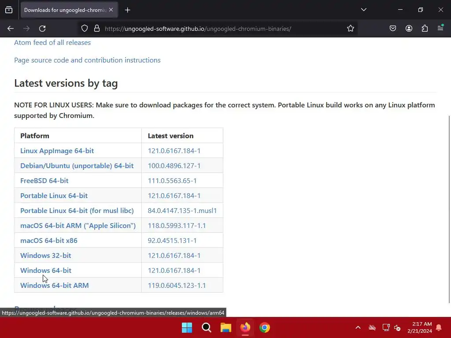Open the extensions puzzle icon
Image resolution: width=451 pixels, height=338 pixels.
point(425,29)
